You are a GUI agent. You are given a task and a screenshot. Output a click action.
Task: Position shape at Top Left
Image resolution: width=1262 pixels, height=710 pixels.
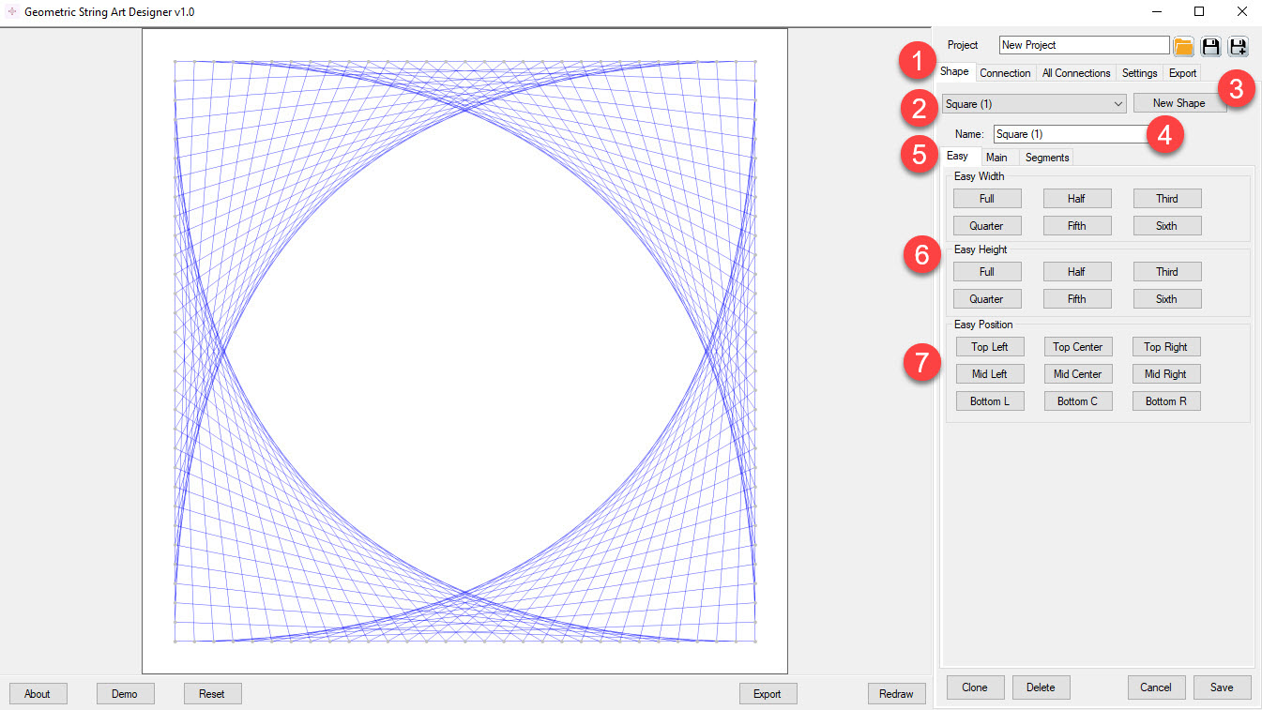point(990,347)
